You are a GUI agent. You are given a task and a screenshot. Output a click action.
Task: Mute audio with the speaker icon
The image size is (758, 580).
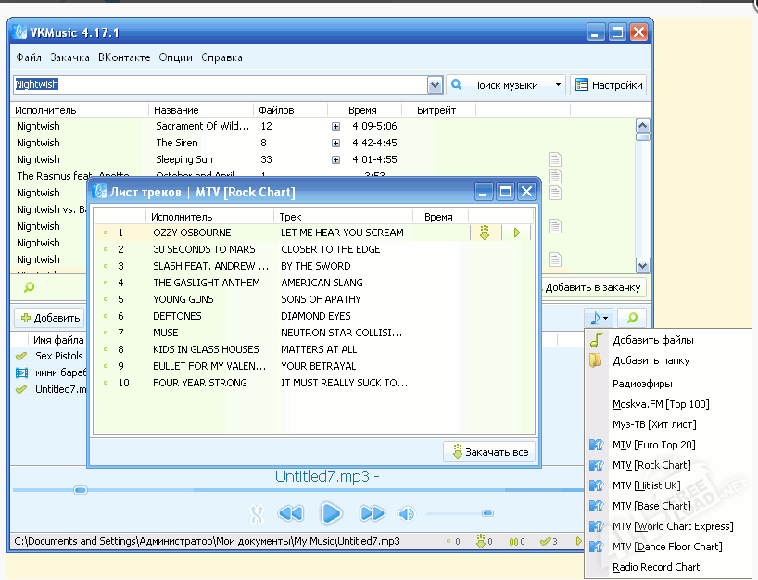point(406,513)
